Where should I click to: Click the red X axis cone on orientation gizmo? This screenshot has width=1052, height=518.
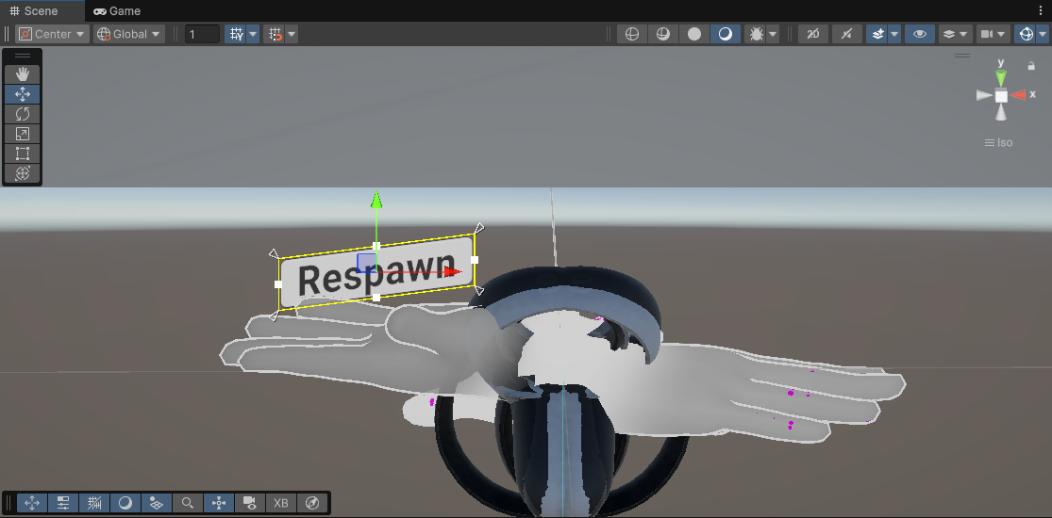[1020, 95]
